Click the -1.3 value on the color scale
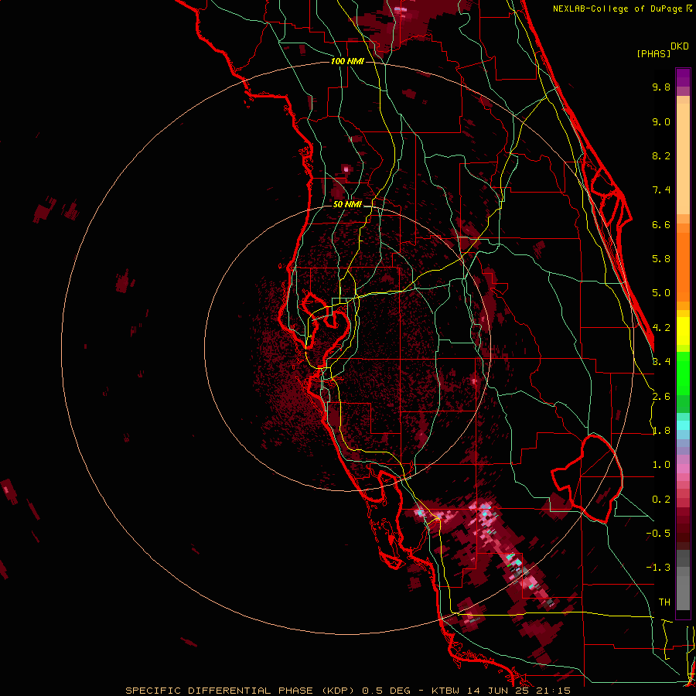The width and height of the screenshot is (696, 696). point(658,568)
